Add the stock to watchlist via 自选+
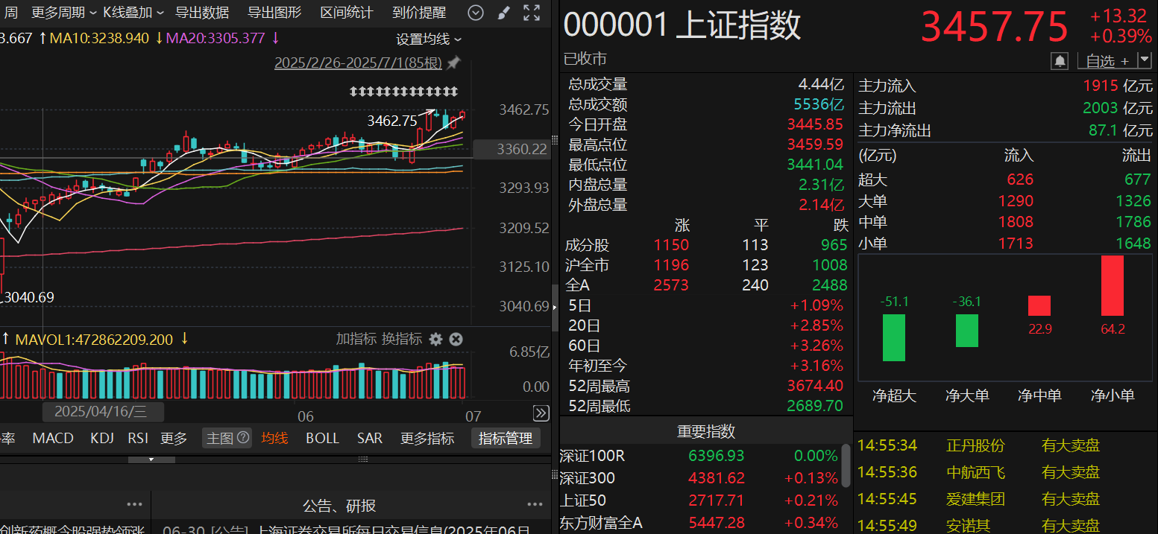This screenshot has width=1158, height=534. coord(1109,60)
